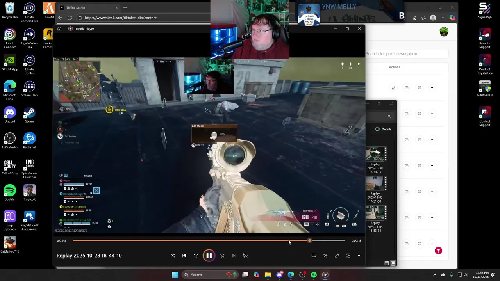
Task: Switch to mini player view
Action: coord(348,256)
